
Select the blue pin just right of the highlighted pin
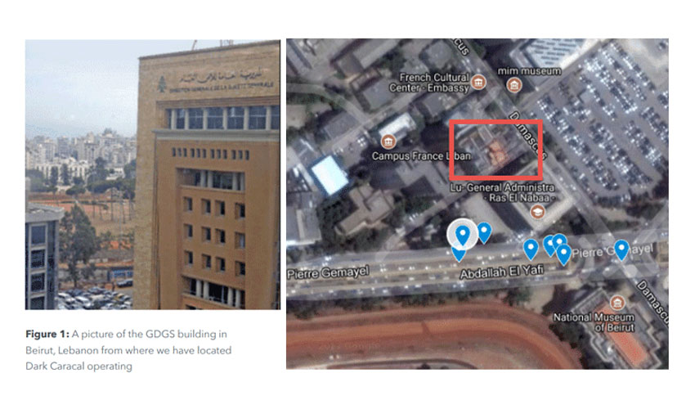tap(484, 232)
